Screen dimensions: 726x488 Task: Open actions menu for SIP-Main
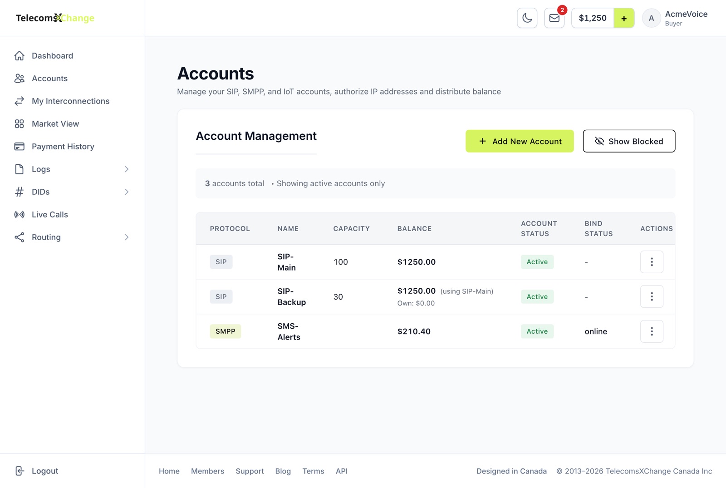652,262
